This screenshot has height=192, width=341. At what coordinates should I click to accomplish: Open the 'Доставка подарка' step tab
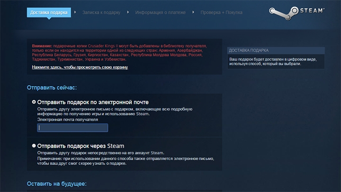click(49, 12)
